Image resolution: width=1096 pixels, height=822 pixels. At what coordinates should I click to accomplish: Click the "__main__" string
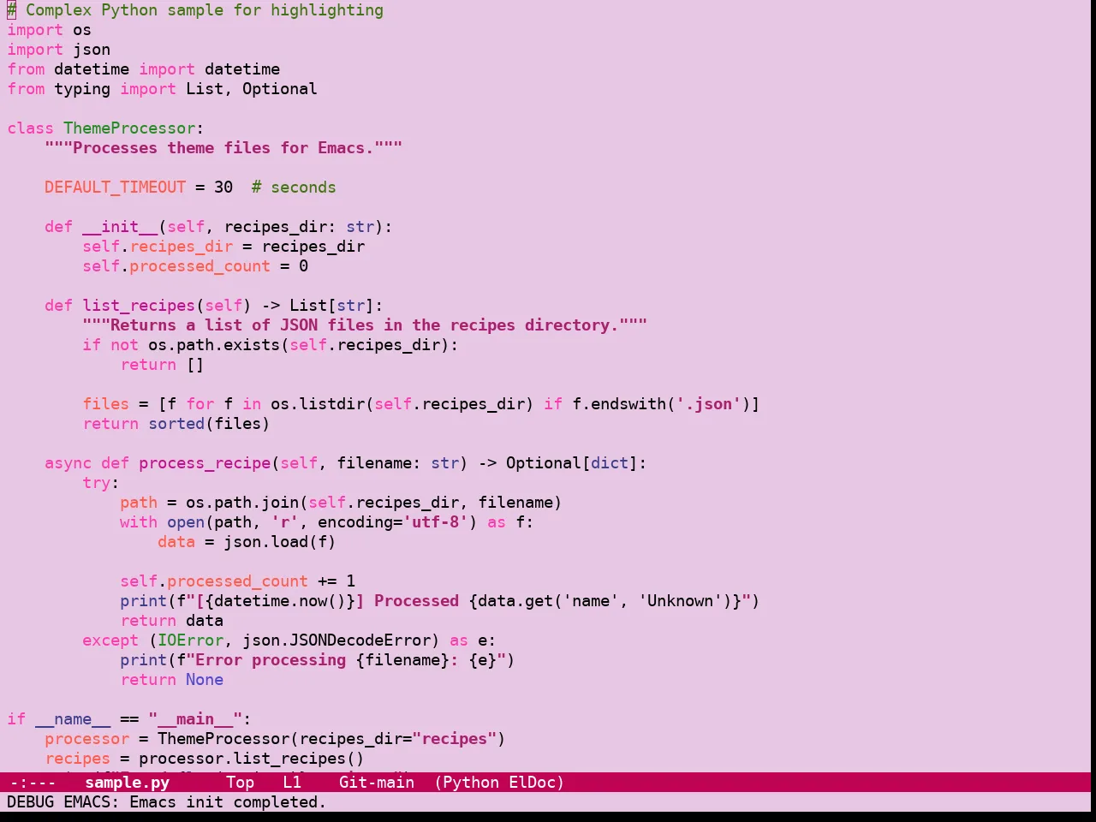[195, 719]
